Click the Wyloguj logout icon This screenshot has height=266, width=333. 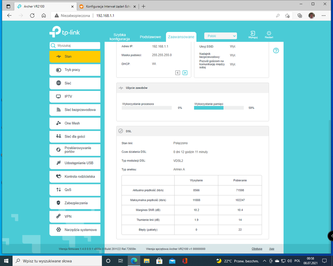click(253, 34)
